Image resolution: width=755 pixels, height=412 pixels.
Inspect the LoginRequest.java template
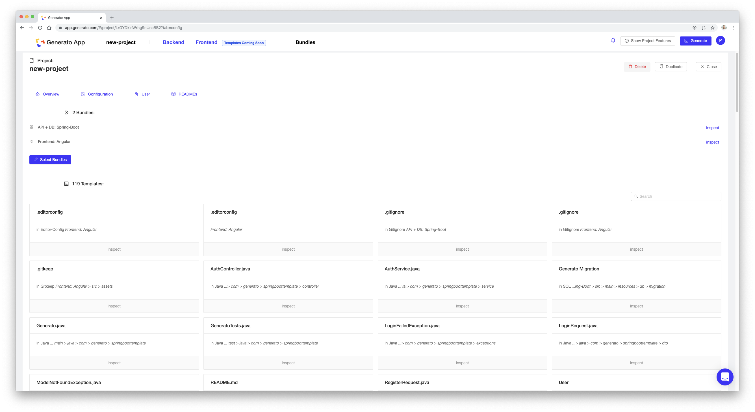(x=636, y=363)
